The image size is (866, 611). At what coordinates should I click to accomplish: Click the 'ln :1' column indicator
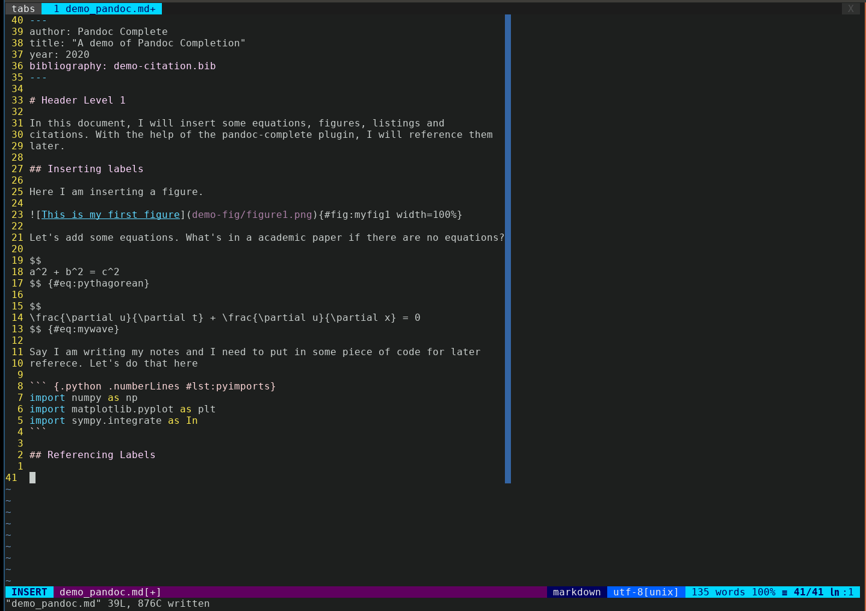click(842, 592)
